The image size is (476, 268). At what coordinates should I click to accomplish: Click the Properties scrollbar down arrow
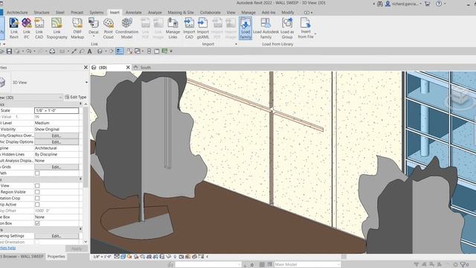coord(86,242)
